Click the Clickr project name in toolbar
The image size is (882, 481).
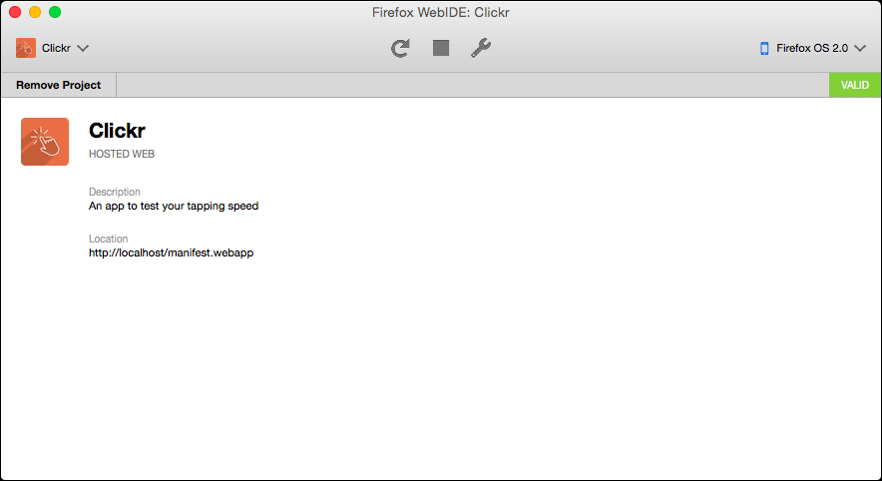[56, 48]
